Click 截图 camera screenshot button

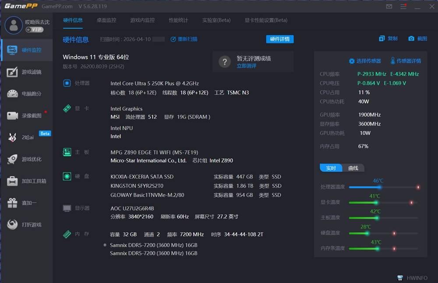[x=417, y=38]
